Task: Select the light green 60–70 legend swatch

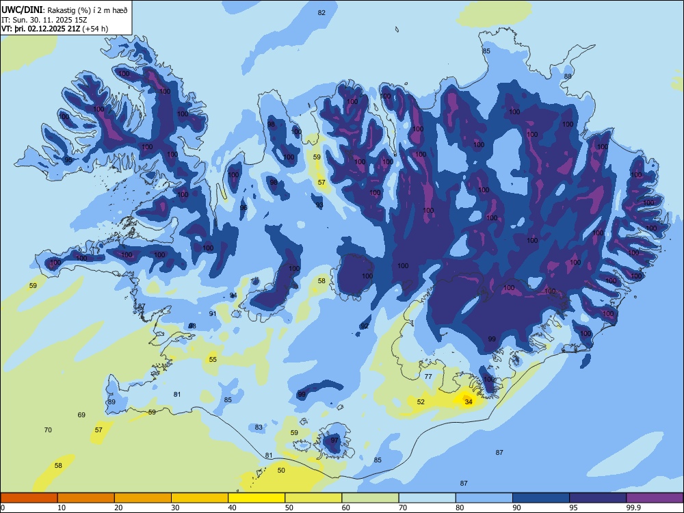Action: coord(370,498)
